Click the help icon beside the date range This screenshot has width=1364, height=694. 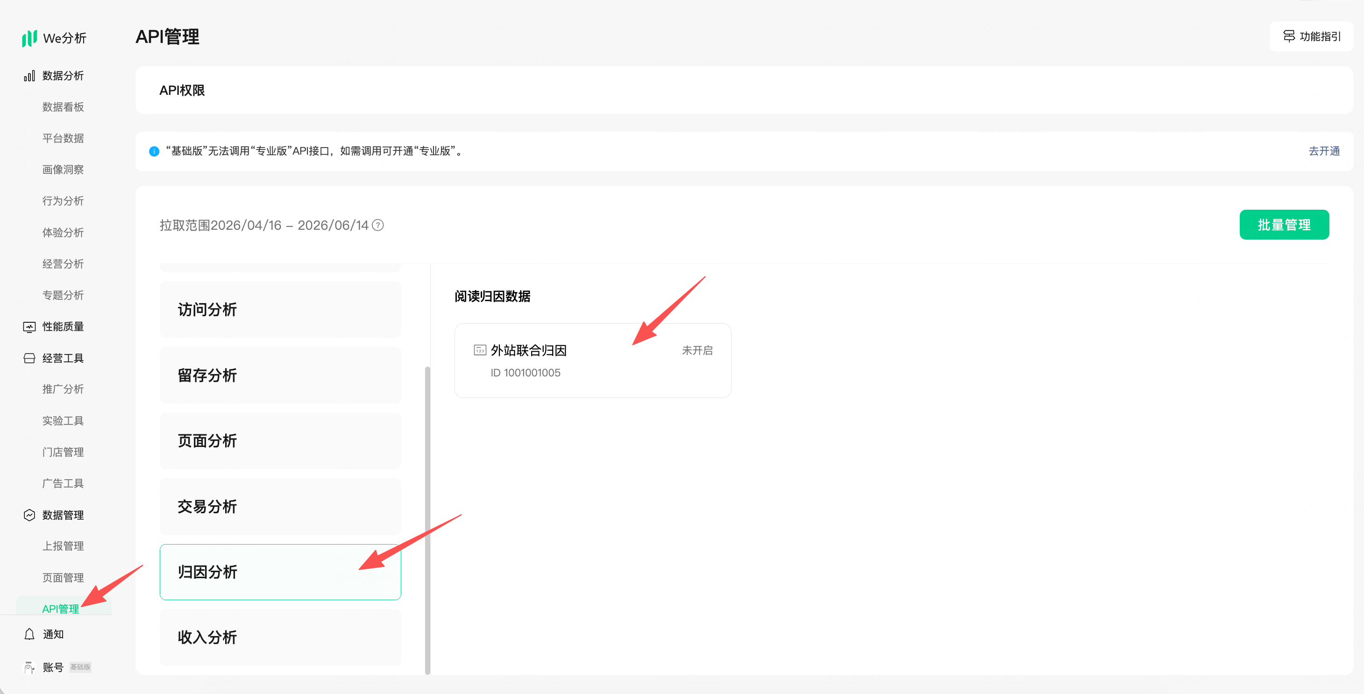point(377,226)
